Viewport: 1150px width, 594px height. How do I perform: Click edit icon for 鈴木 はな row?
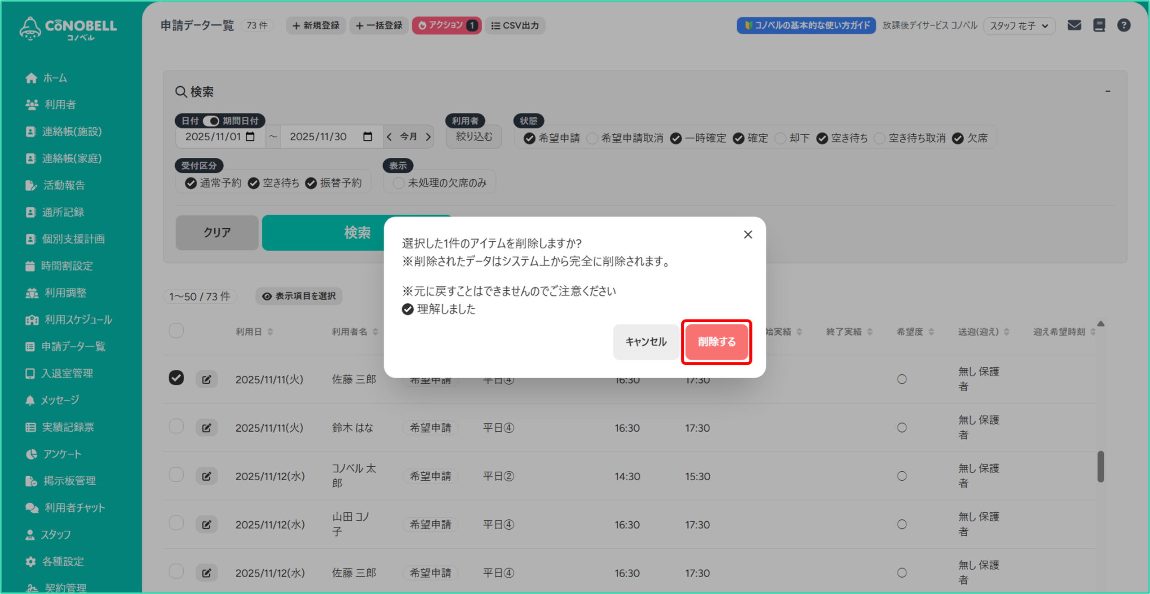[206, 428]
